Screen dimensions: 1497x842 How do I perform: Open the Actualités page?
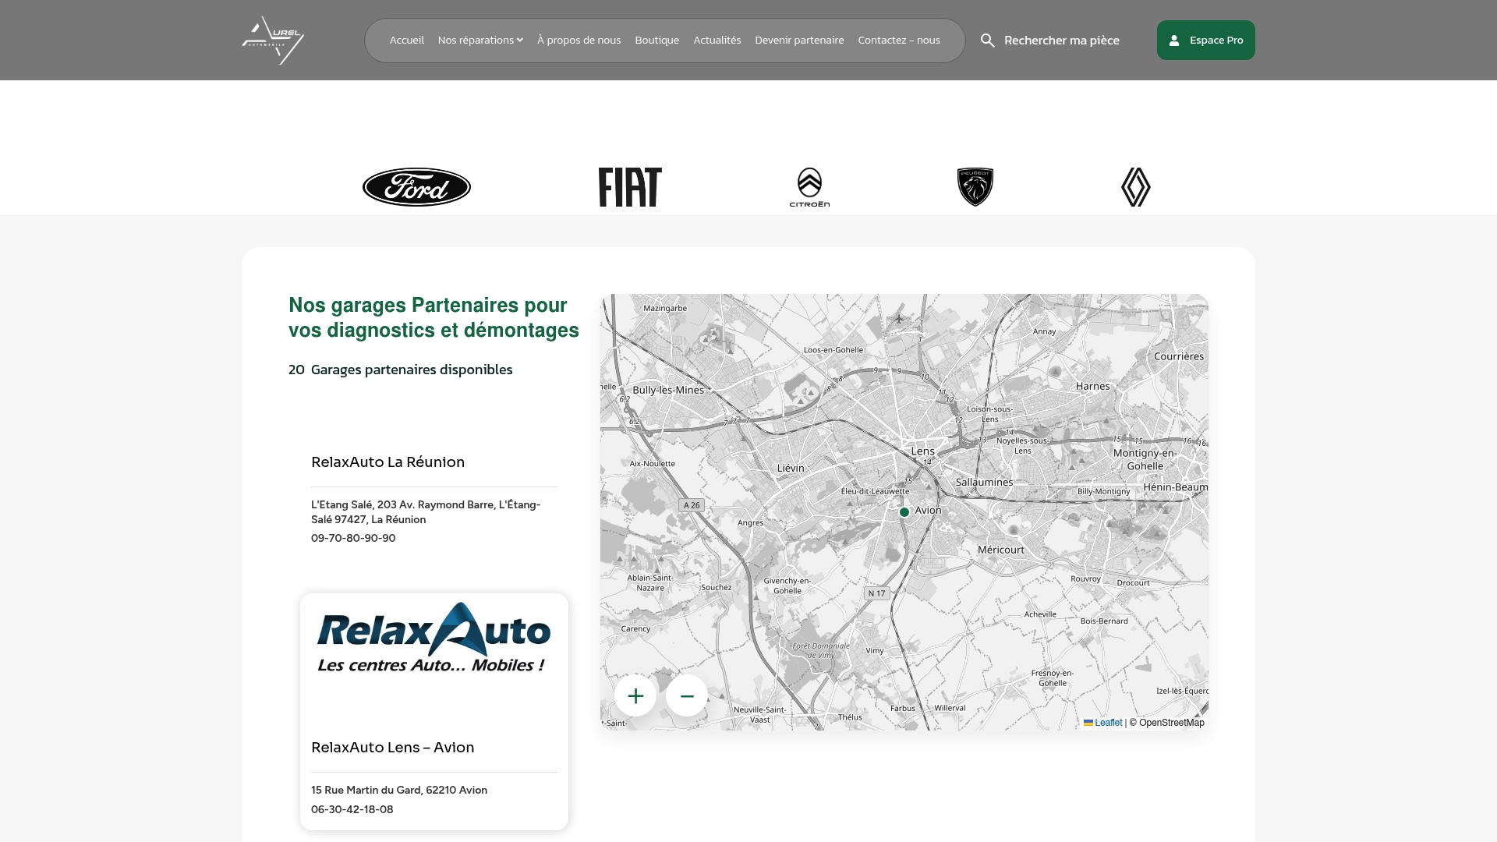[717, 41]
